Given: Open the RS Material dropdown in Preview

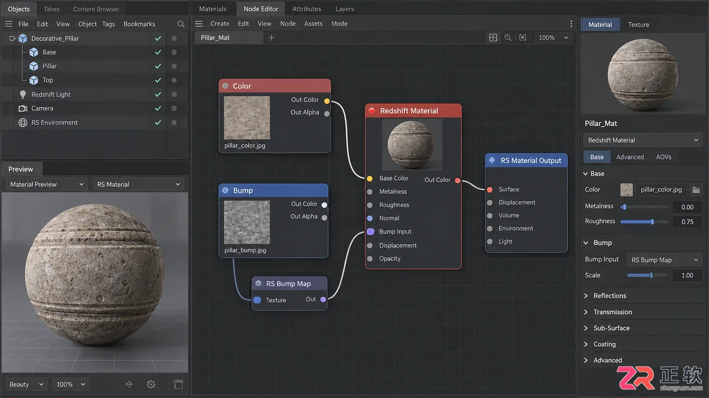Looking at the screenshot, I should tap(138, 184).
